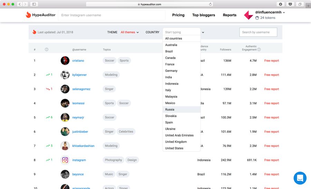This screenshot has width=311, height=189.
Task: Click the Celebrities tag in justinbieber's row
Action: (126, 132)
